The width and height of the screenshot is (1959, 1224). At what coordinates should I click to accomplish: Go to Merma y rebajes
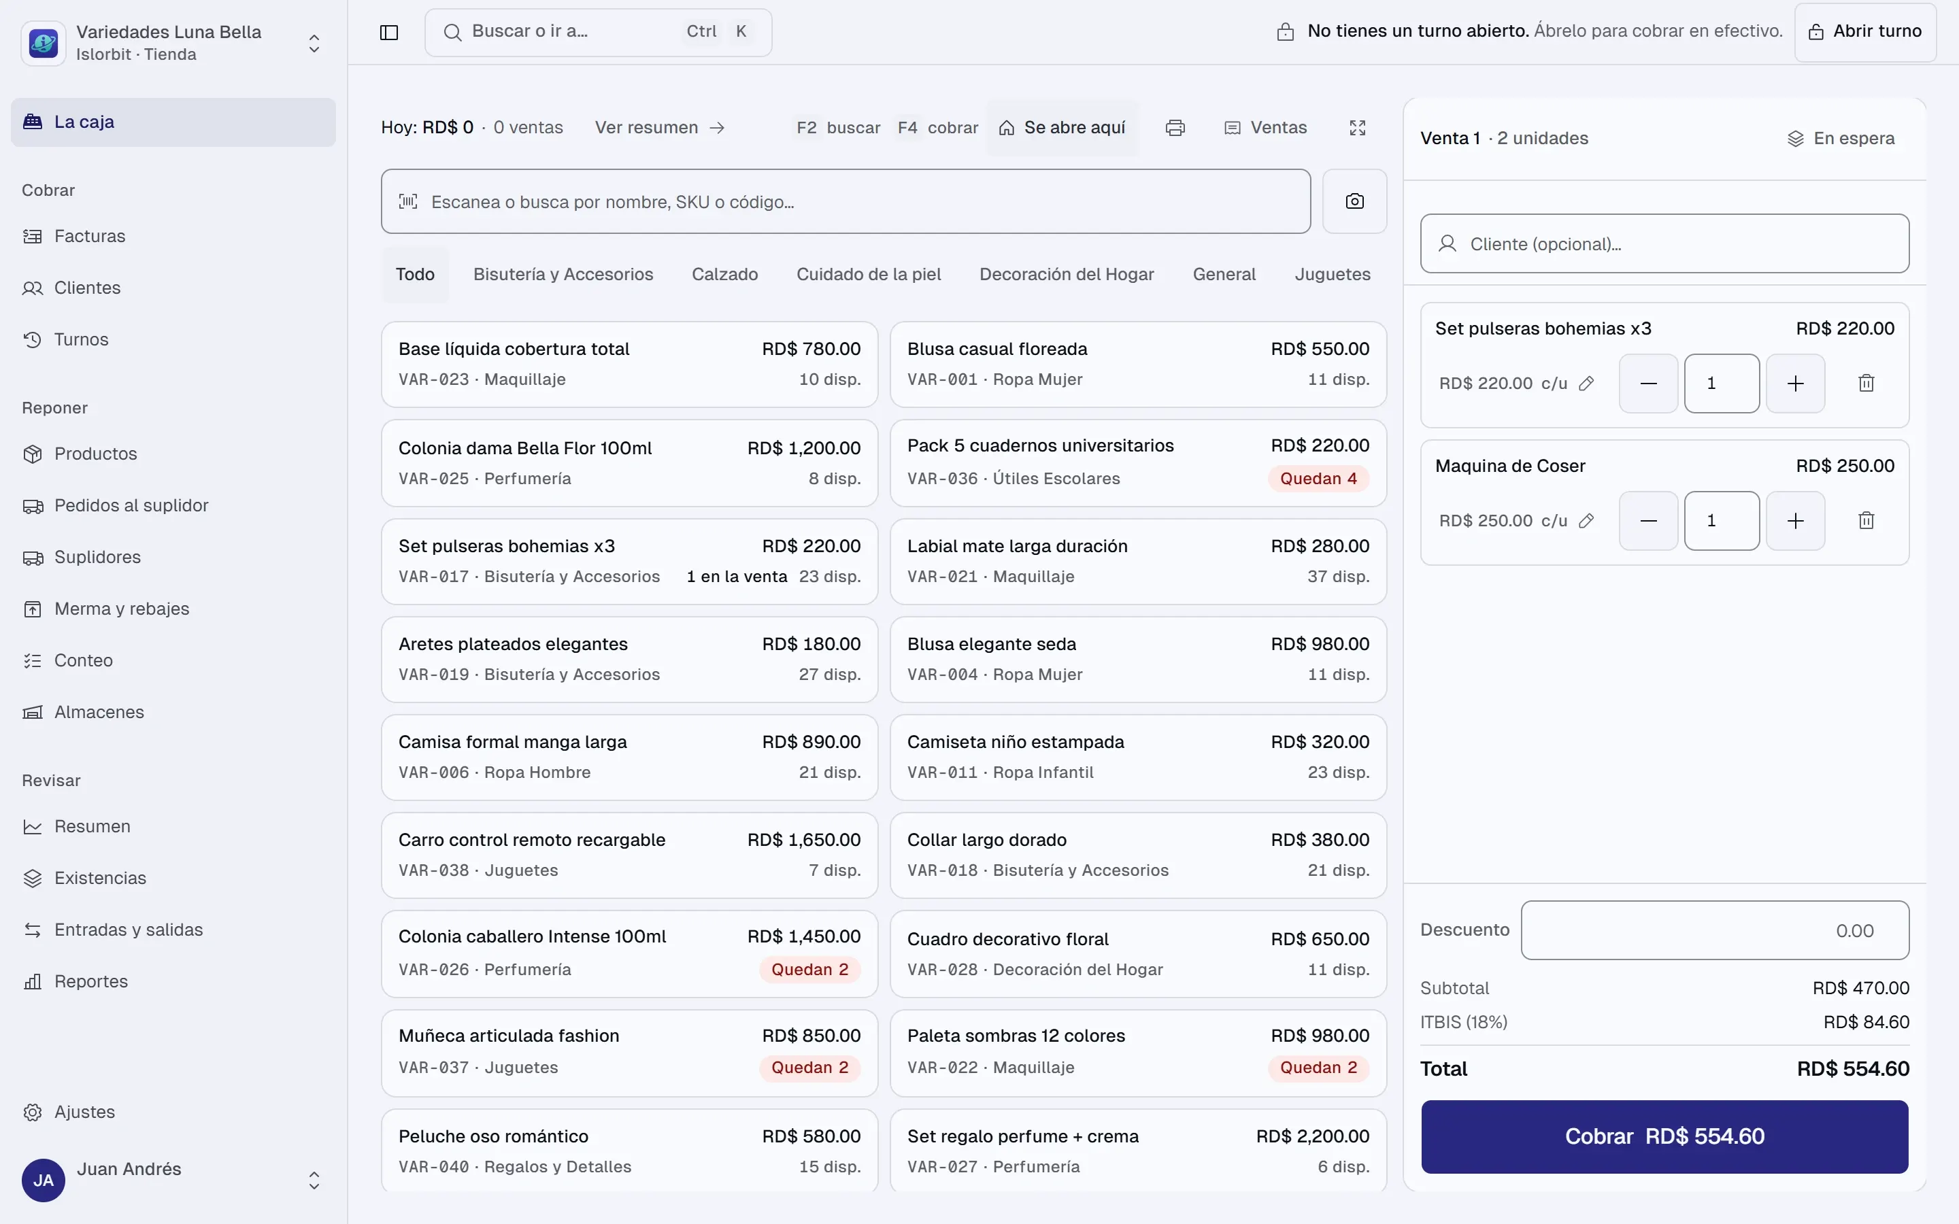pyautogui.click(x=173, y=609)
